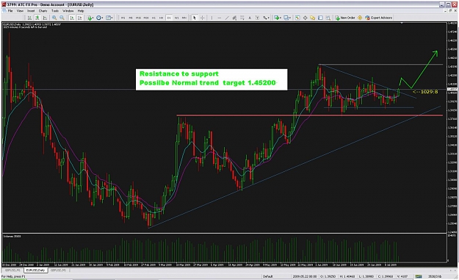Switch chart to M15 timeframe
459x280 pixels.
pos(138,18)
